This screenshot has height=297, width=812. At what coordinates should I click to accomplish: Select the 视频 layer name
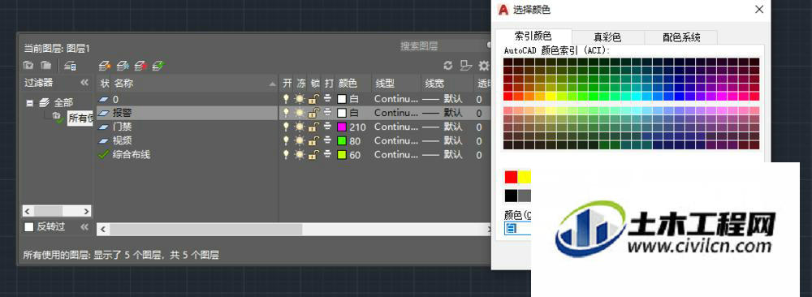point(123,140)
